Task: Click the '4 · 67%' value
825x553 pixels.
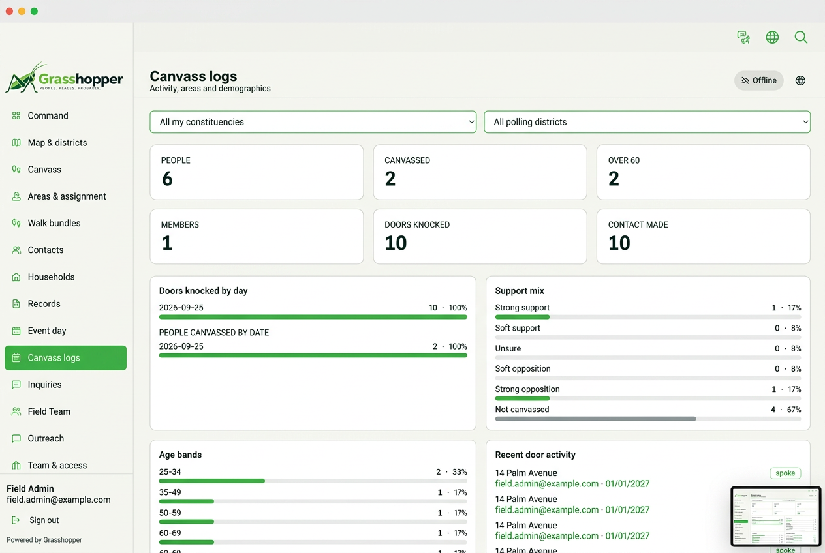Action: click(x=786, y=410)
